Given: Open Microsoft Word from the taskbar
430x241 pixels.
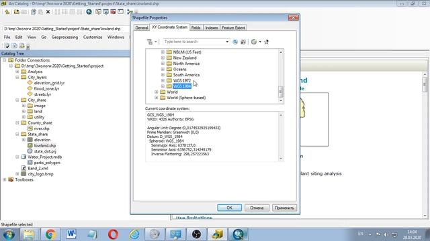Looking at the screenshot, I should pos(71,234).
